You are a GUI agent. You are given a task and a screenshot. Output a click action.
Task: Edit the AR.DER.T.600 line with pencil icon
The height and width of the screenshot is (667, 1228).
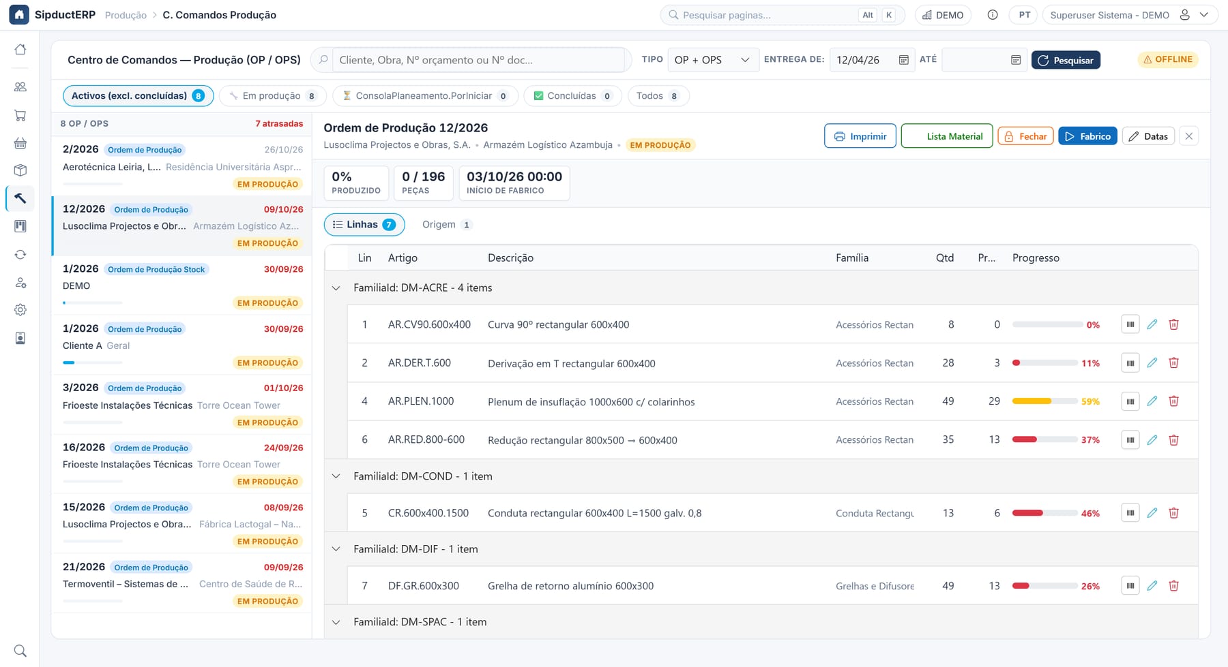pyautogui.click(x=1152, y=362)
